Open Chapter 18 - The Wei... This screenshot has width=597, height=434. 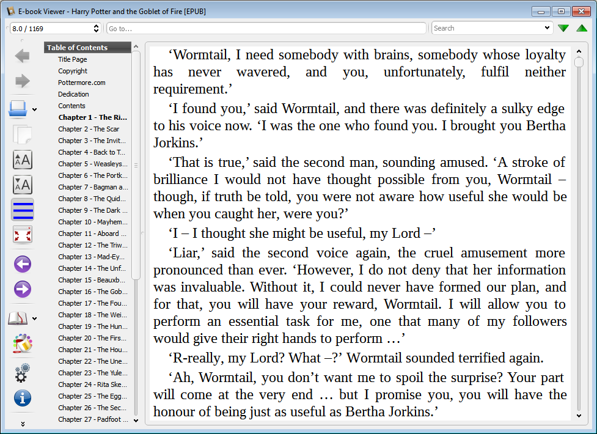point(92,315)
